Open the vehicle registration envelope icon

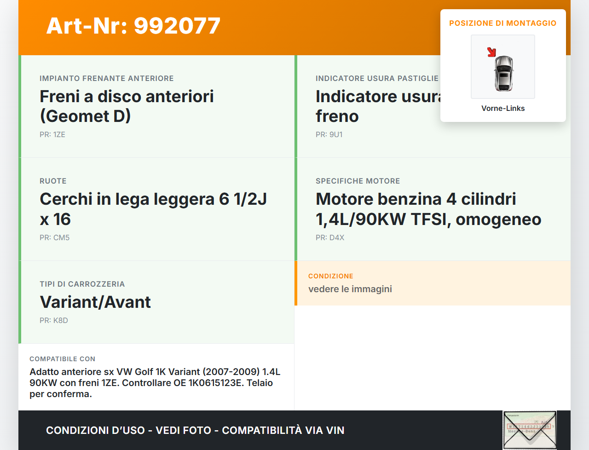530,429
